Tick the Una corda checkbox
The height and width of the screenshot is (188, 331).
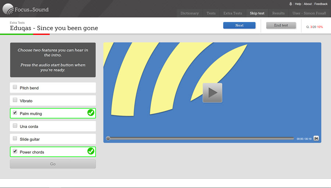15,126
